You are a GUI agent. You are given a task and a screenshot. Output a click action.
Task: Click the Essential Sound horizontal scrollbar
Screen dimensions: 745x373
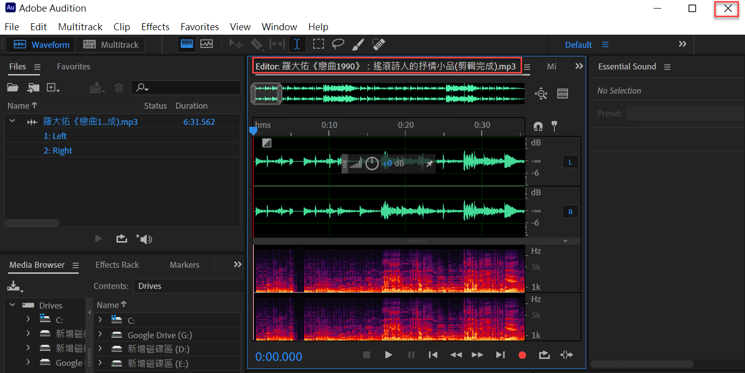tap(642, 364)
